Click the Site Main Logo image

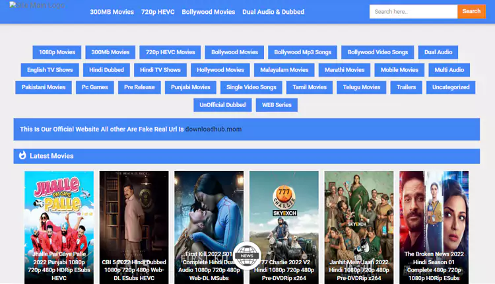pyautogui.click(x=37, y=5)
